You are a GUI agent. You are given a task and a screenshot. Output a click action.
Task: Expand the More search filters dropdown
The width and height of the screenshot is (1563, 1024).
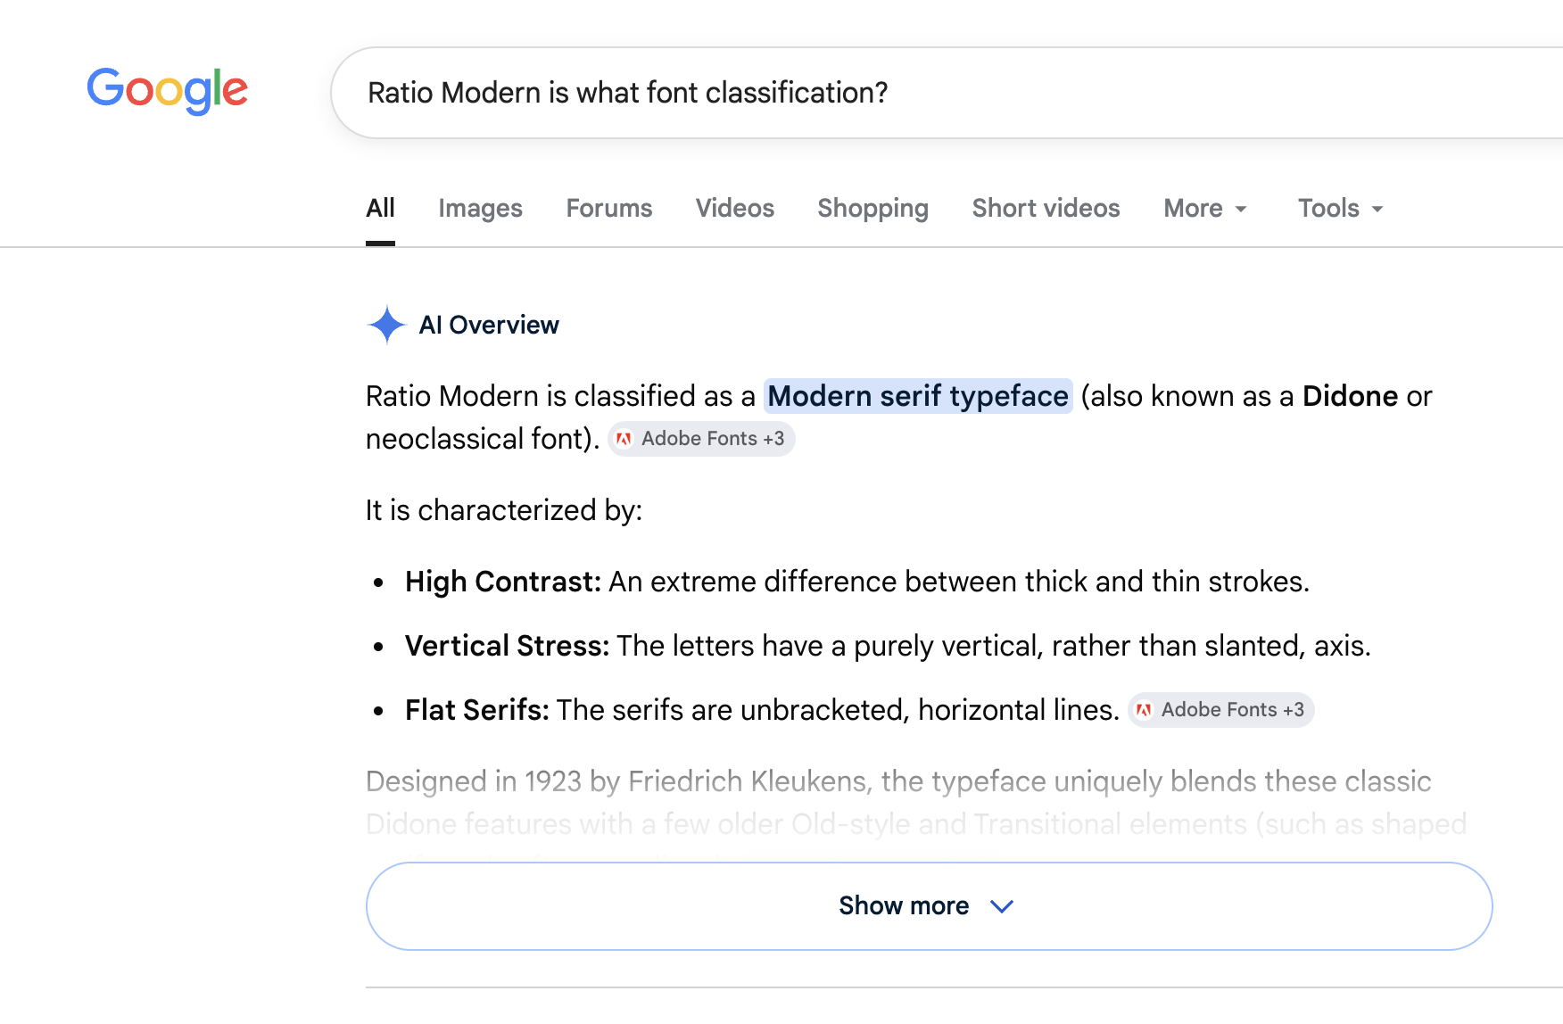pos(1205,209)
